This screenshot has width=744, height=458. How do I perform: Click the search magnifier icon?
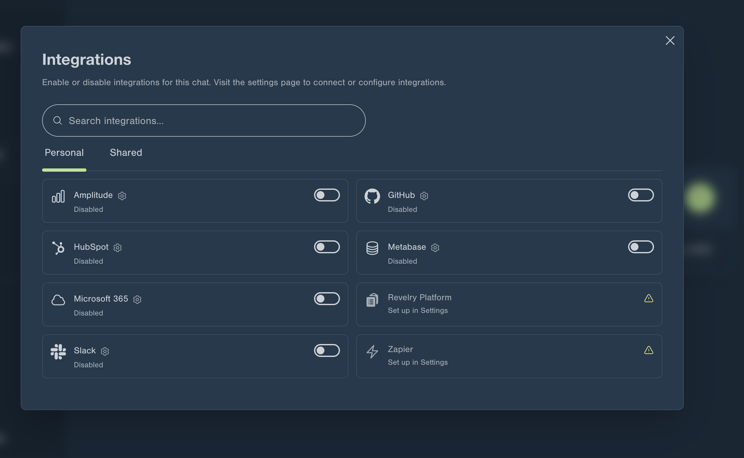[x=57, y=120]
